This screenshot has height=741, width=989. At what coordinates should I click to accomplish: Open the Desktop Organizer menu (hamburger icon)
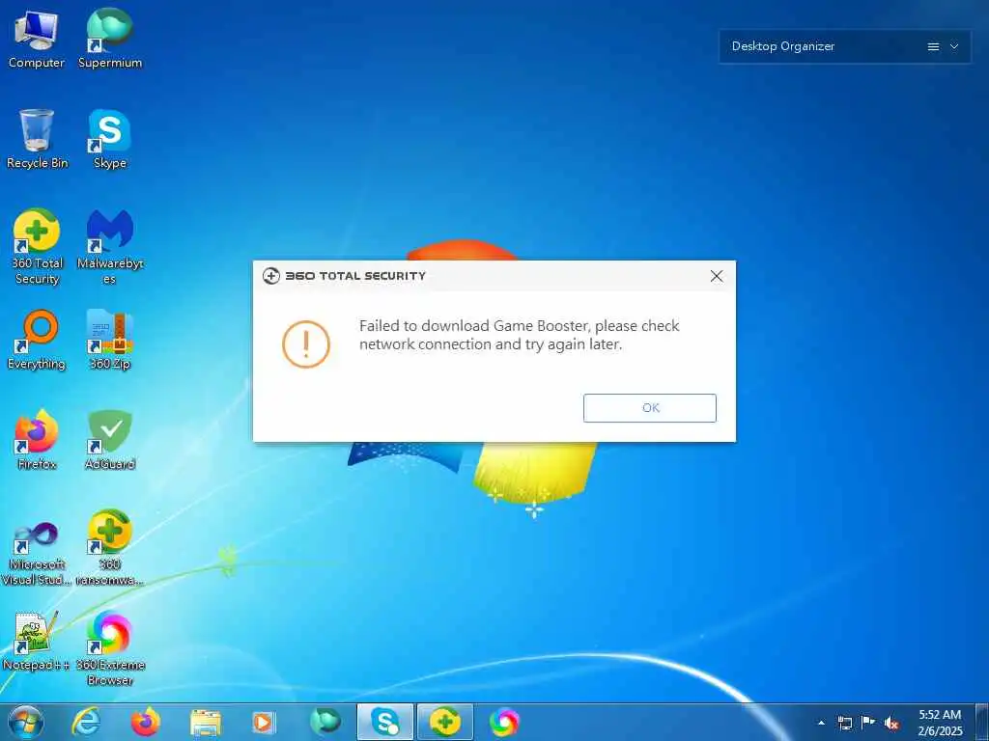click(934, 46)
